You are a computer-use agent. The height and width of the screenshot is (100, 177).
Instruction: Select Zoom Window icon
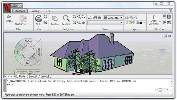pyautogui.click(x=74, y=17)
